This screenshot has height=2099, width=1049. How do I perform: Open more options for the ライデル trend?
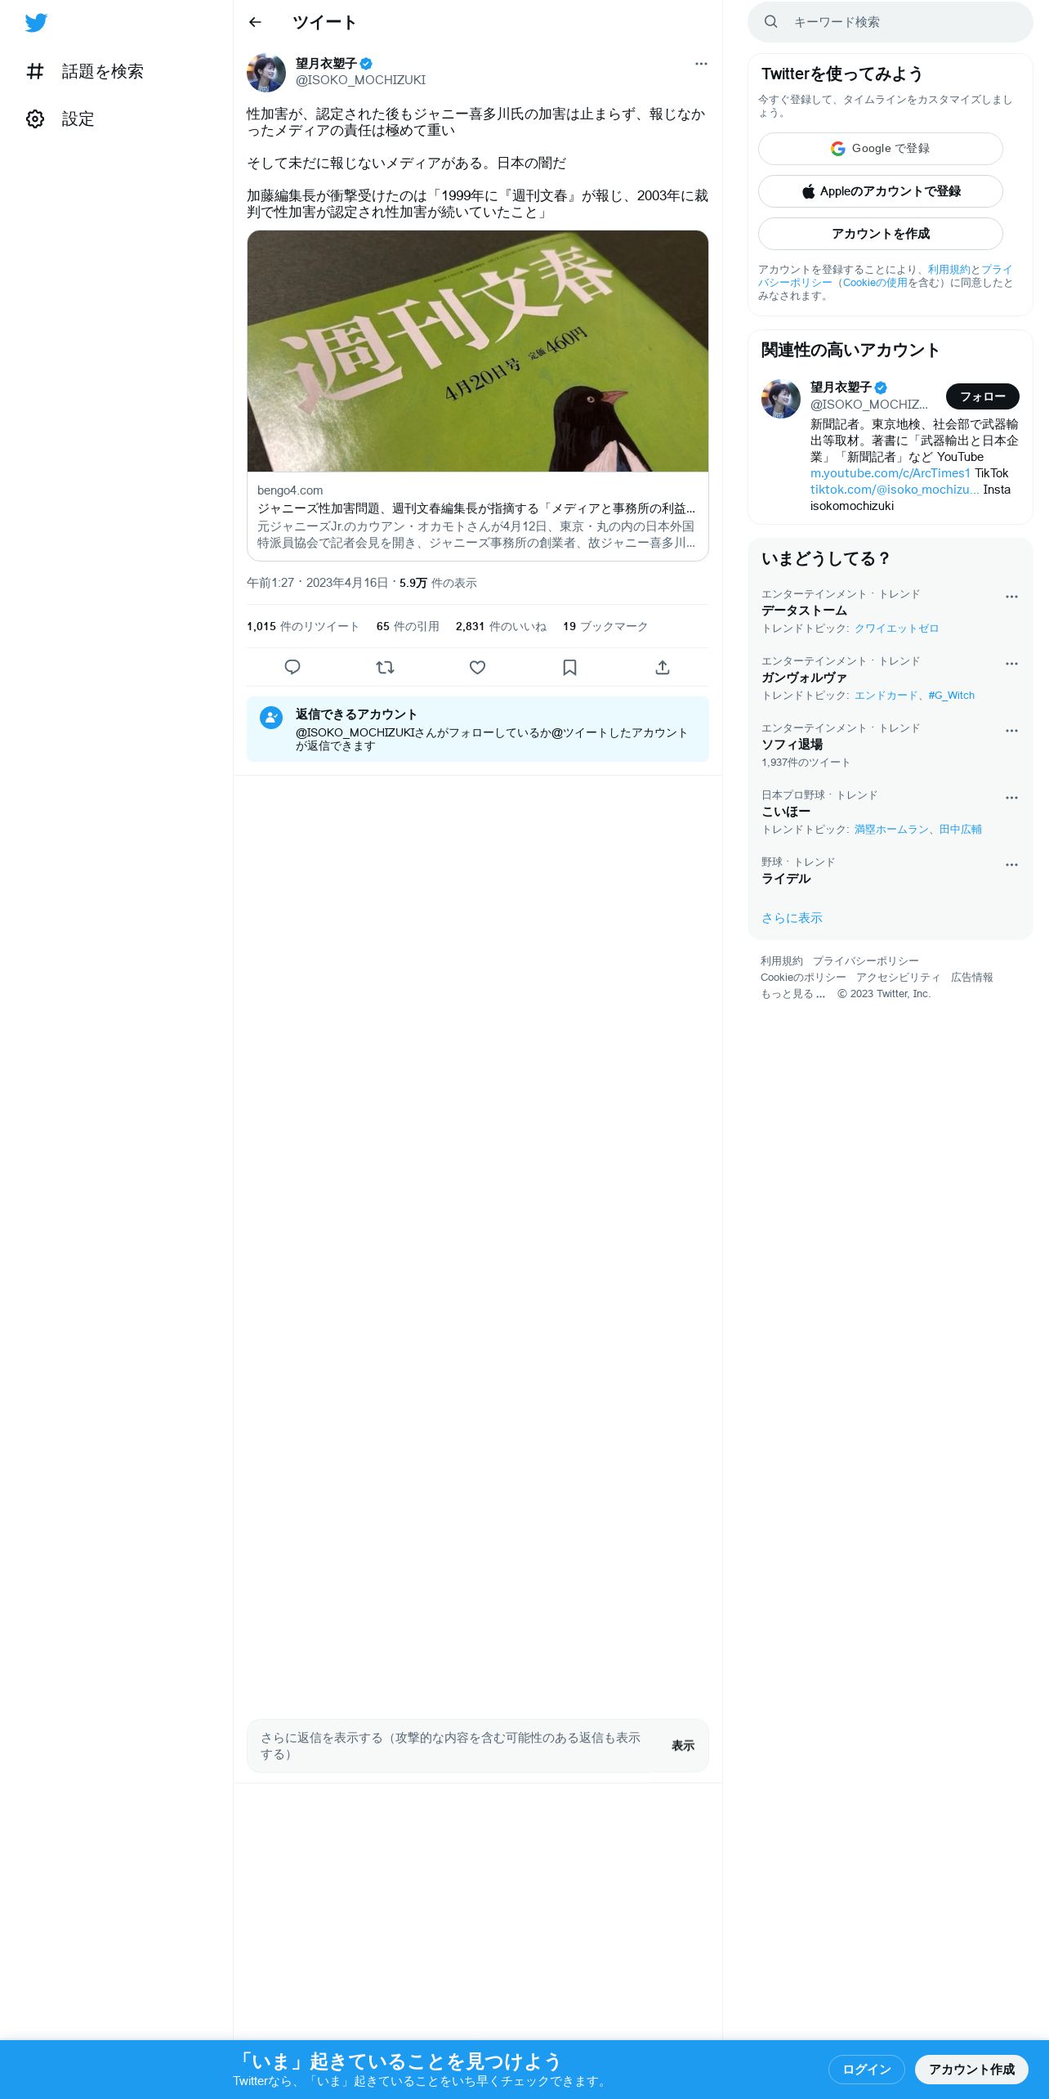[1011, 865]
